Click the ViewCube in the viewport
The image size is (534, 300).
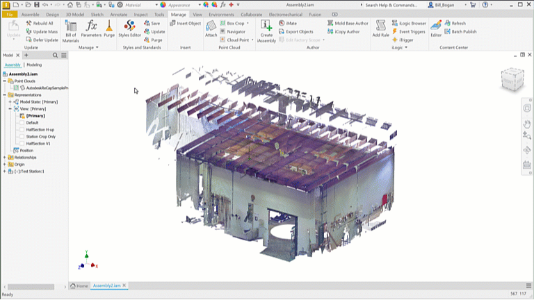[512, 80]
